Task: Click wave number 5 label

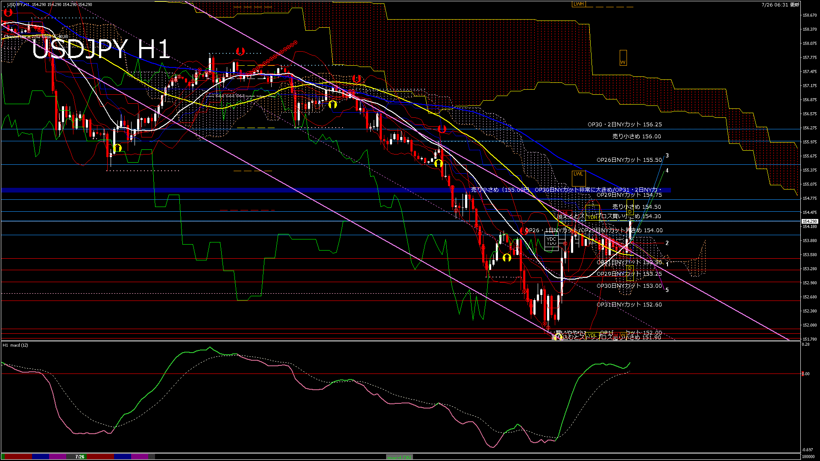Action: coord(667,290)
